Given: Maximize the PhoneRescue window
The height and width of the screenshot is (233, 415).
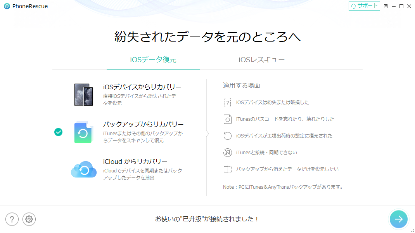Looking at the screenshot, I should pyautogui.click(x=401, y=6).
